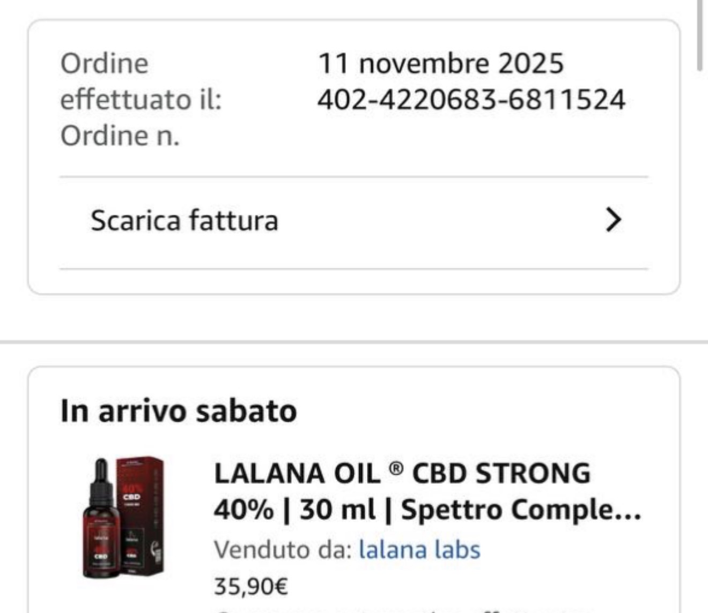The height and width of the screenshot is (613, 708).
Task: Open the chevron arrow beside Scarica fattura
Action: pos(613,220)
